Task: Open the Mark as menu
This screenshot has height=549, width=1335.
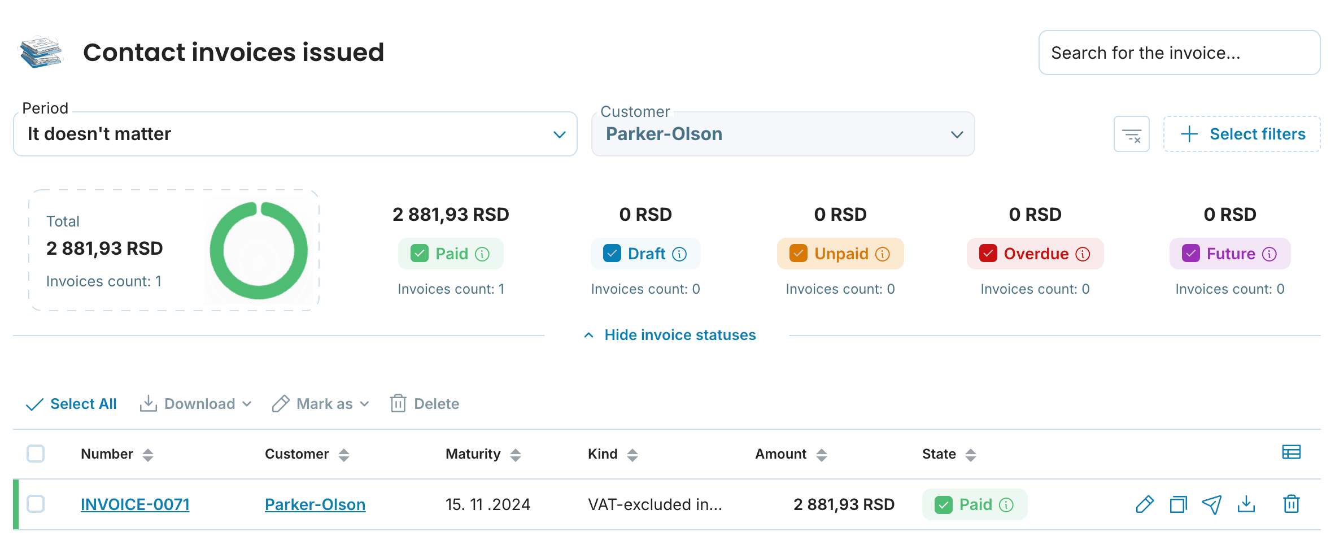Action: [x=321, y=404]
